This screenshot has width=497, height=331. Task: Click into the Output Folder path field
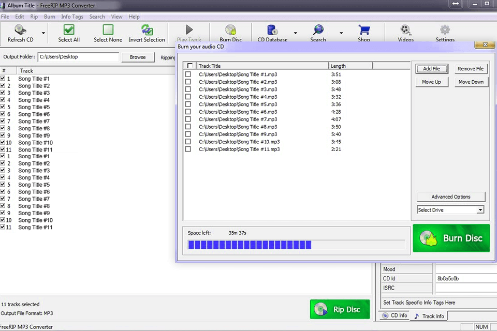pyautogui.click(x=78, y=57)
